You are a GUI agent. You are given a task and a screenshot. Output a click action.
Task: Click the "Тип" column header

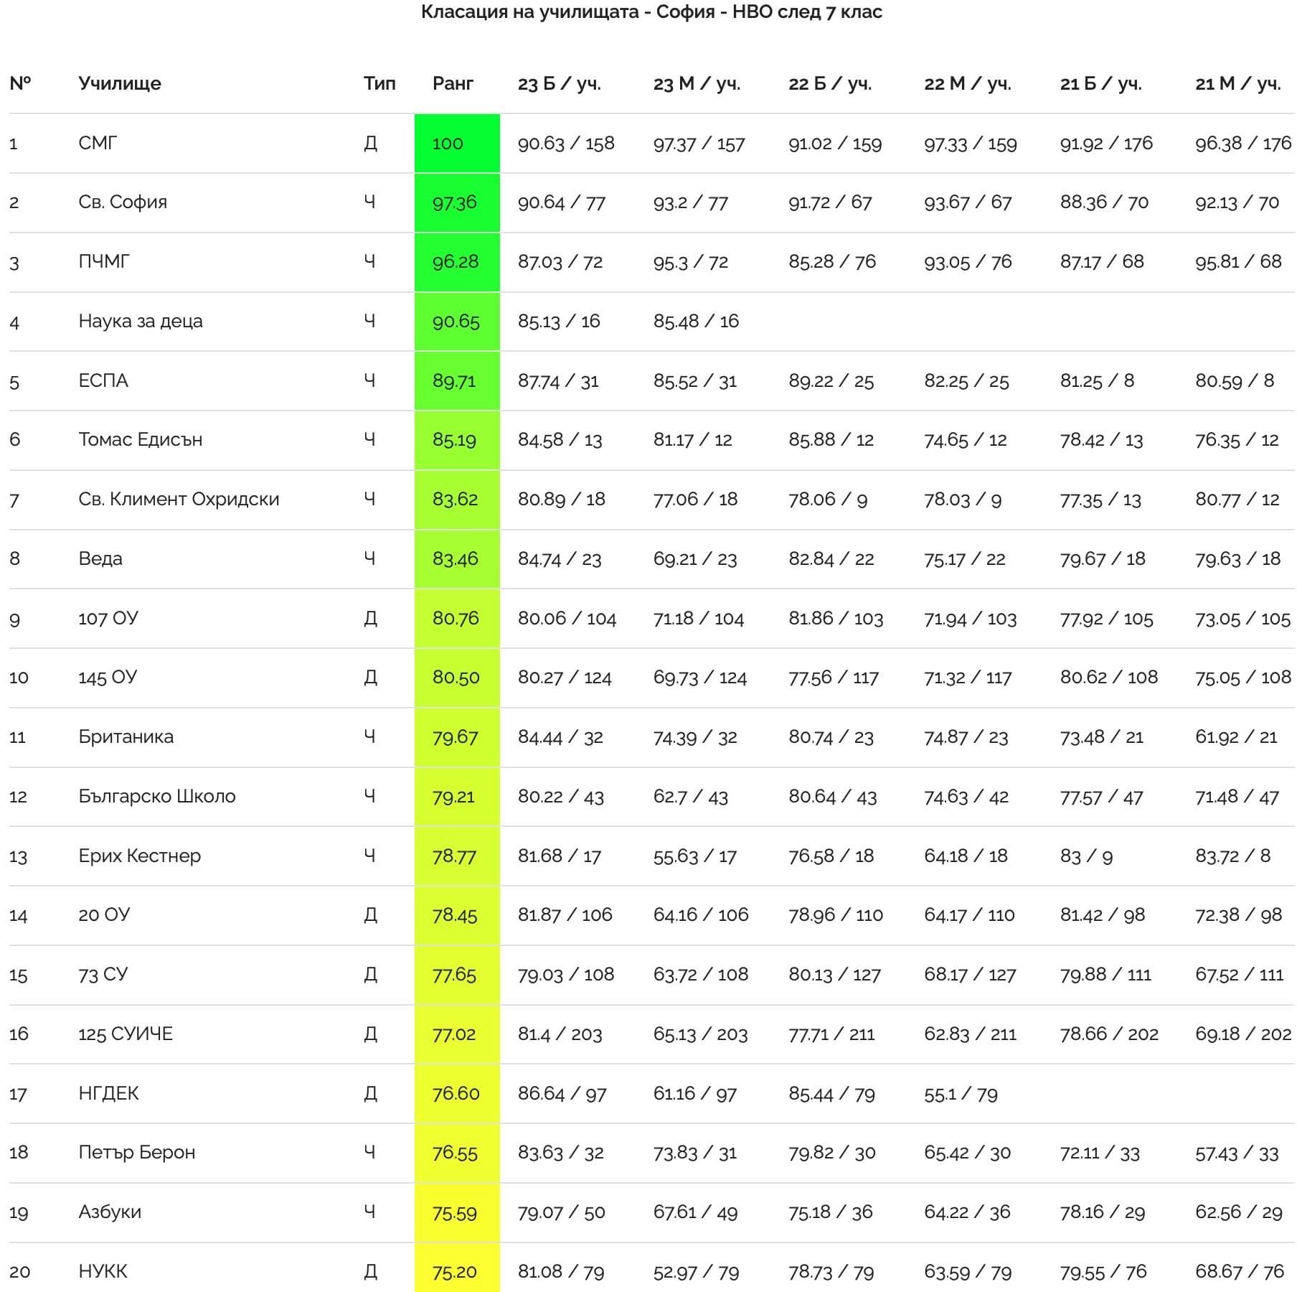point(379,83)
